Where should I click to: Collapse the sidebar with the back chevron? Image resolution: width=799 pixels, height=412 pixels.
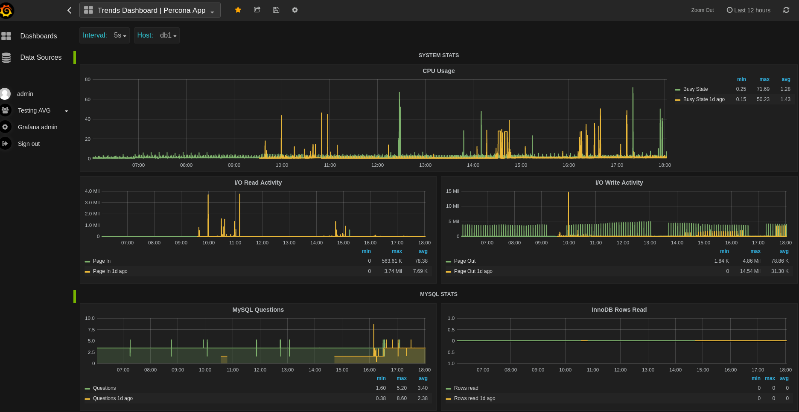coord(70,10)
